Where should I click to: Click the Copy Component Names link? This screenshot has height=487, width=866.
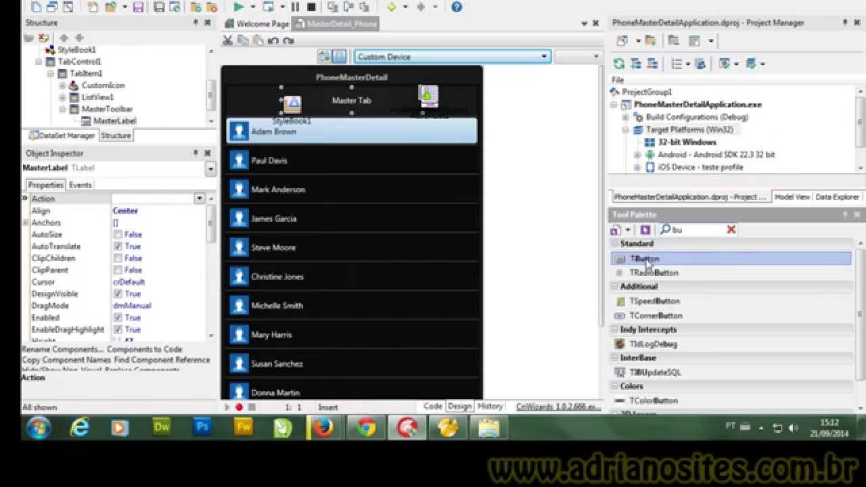tap(66, 360)
